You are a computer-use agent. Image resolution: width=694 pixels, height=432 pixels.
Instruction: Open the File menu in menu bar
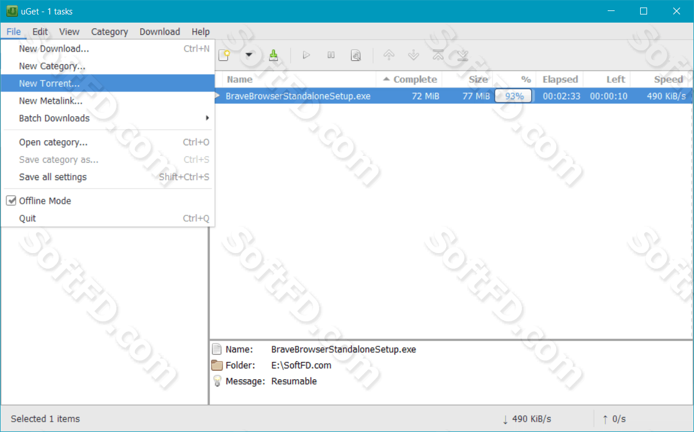coord(14,32)
